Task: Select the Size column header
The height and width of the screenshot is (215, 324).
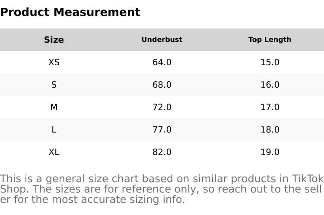Action: 54,40
